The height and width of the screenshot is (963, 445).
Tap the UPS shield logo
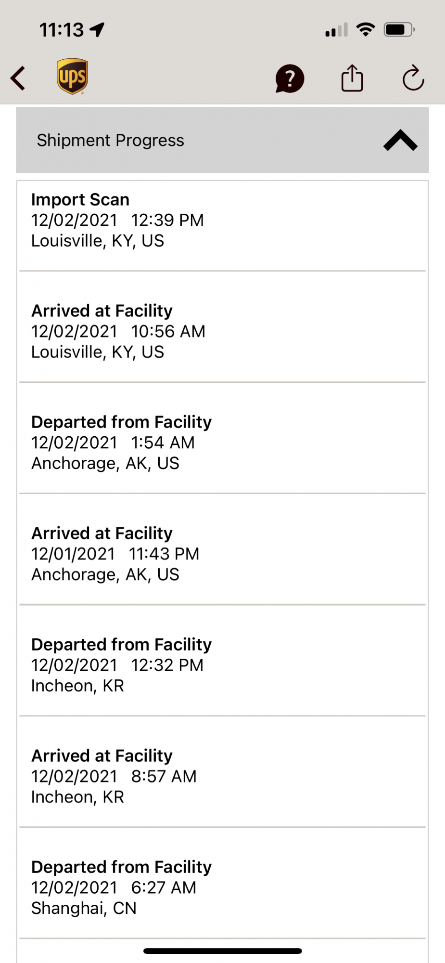pos(72,77)
